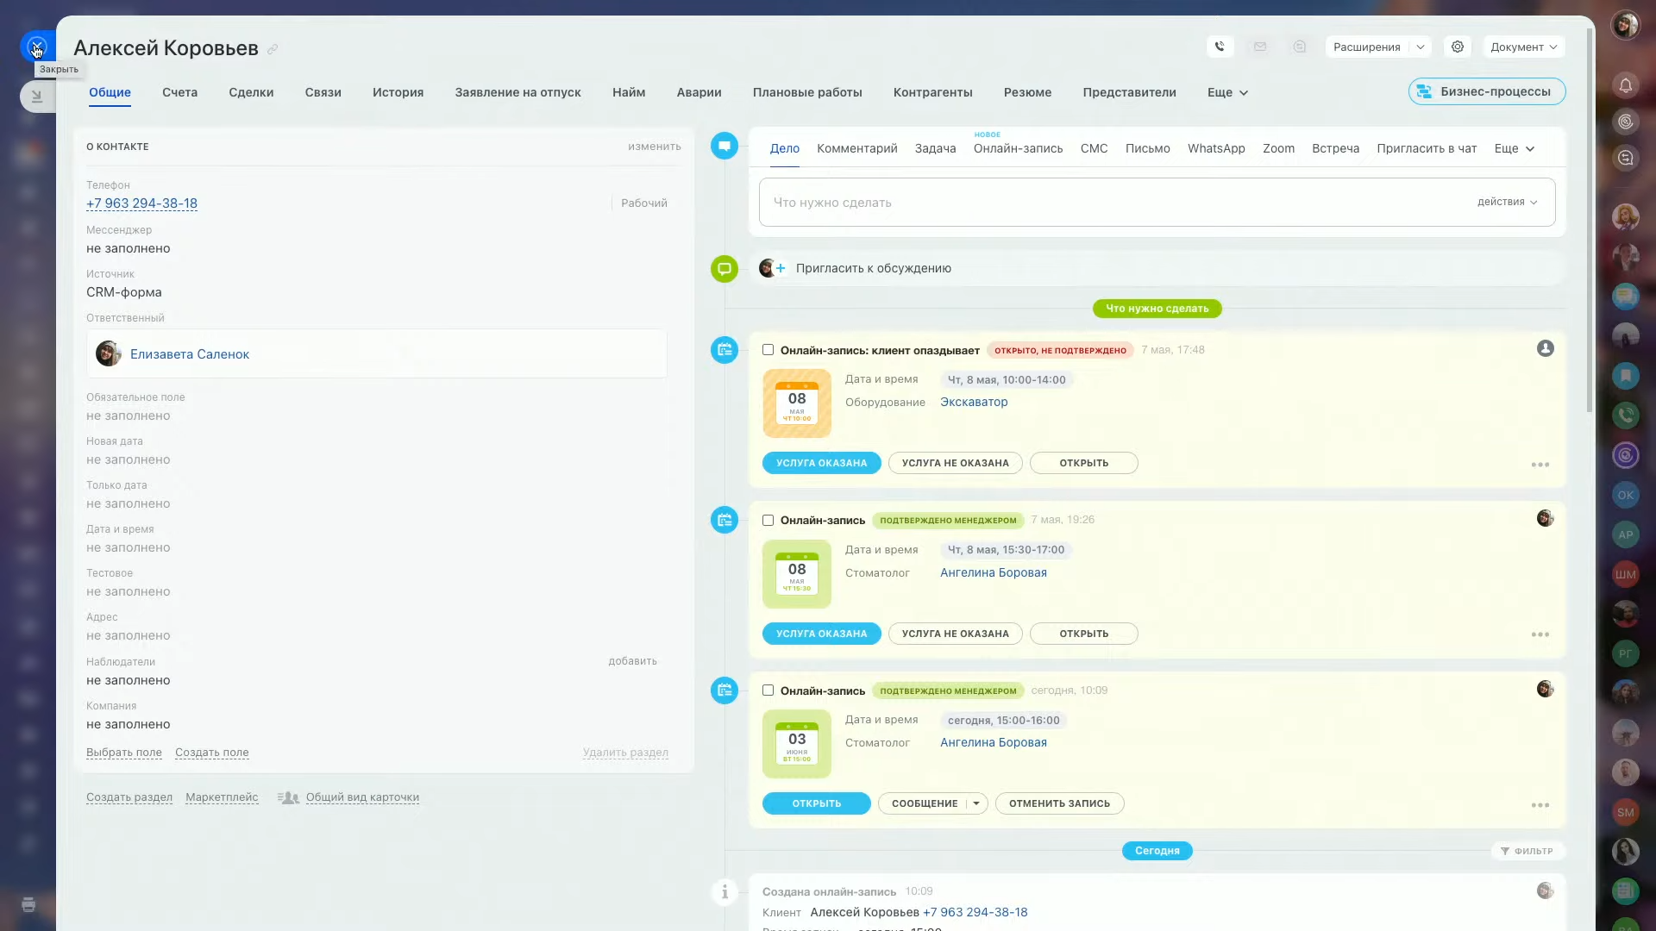This screenshot has height=931, width=1656.
Task: Click the УСЛУГА ОКАЗАНА button for the Экскаватор booking
Action: (821, 463)
